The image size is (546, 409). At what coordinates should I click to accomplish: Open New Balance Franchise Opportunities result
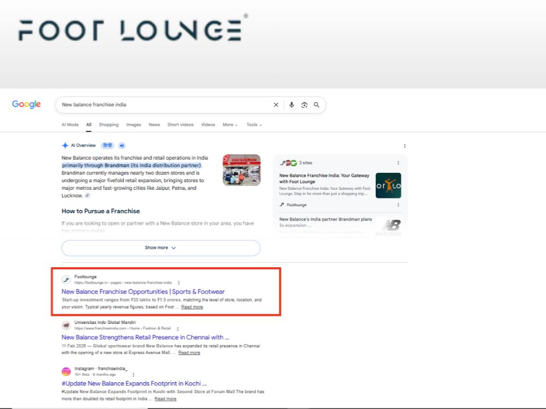coord(143,291)
